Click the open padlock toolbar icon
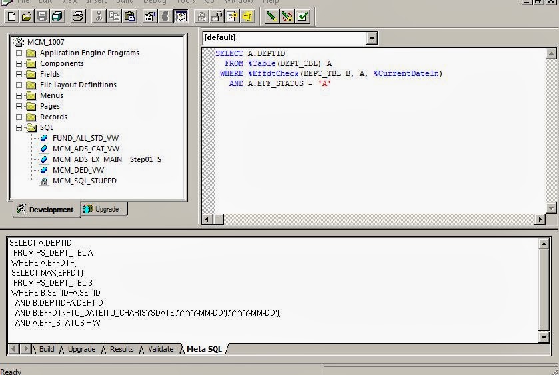 tap(217, 17)
